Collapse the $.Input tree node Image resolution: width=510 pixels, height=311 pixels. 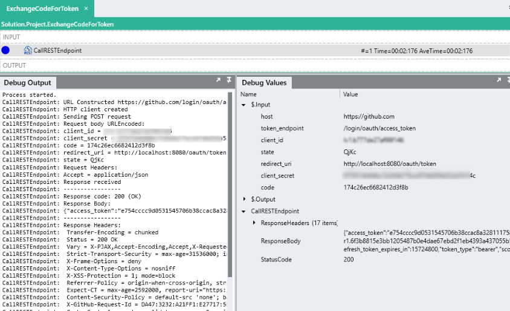(244, 105)
